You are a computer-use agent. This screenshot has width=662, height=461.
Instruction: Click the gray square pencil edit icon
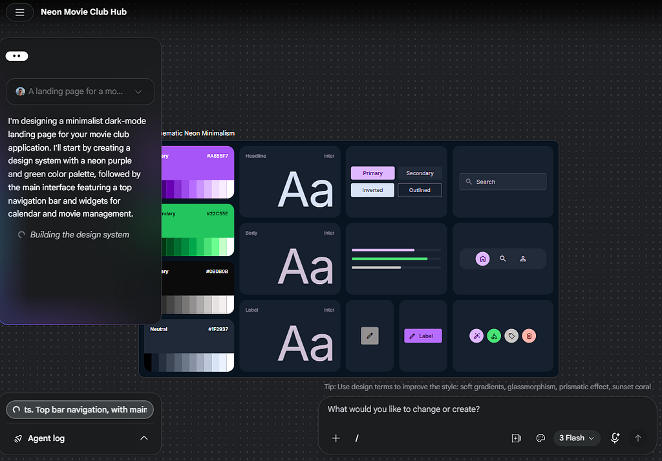(370, 336)
